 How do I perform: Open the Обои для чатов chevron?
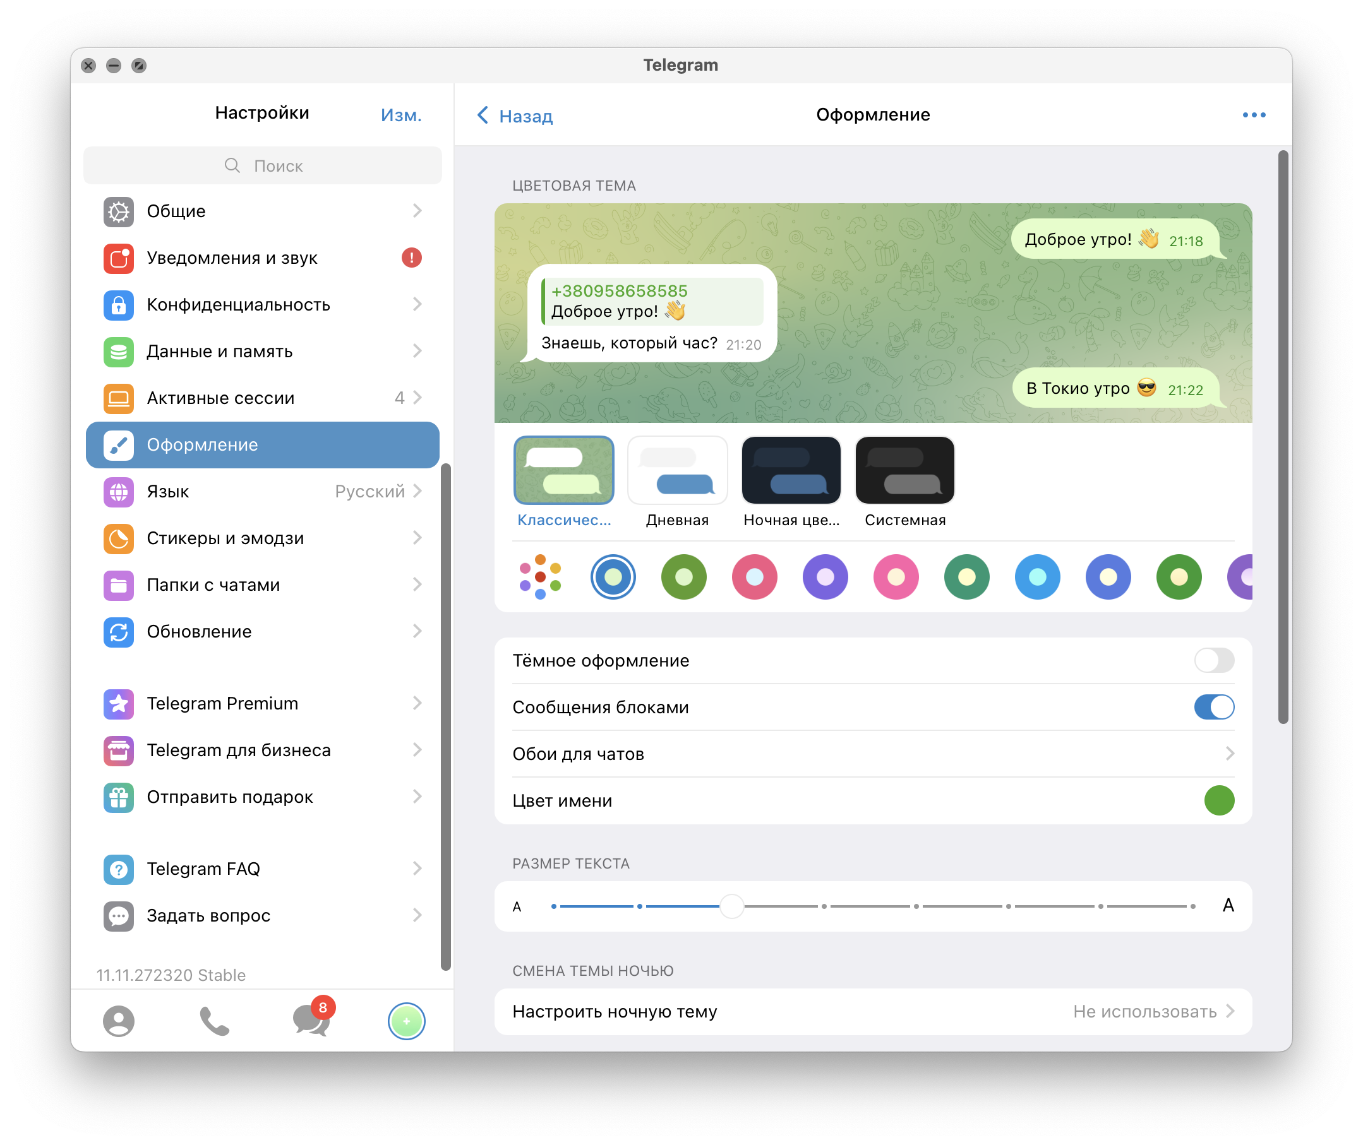pyautogui.click(x=1229, y=754)
